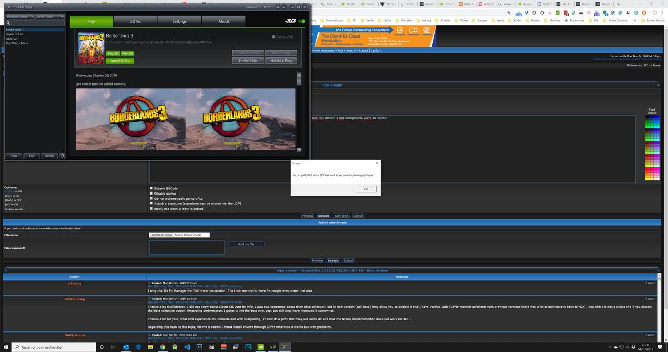668x352 pixels.
Task: Click the Edit game button
Action: (x=31, y=156)
